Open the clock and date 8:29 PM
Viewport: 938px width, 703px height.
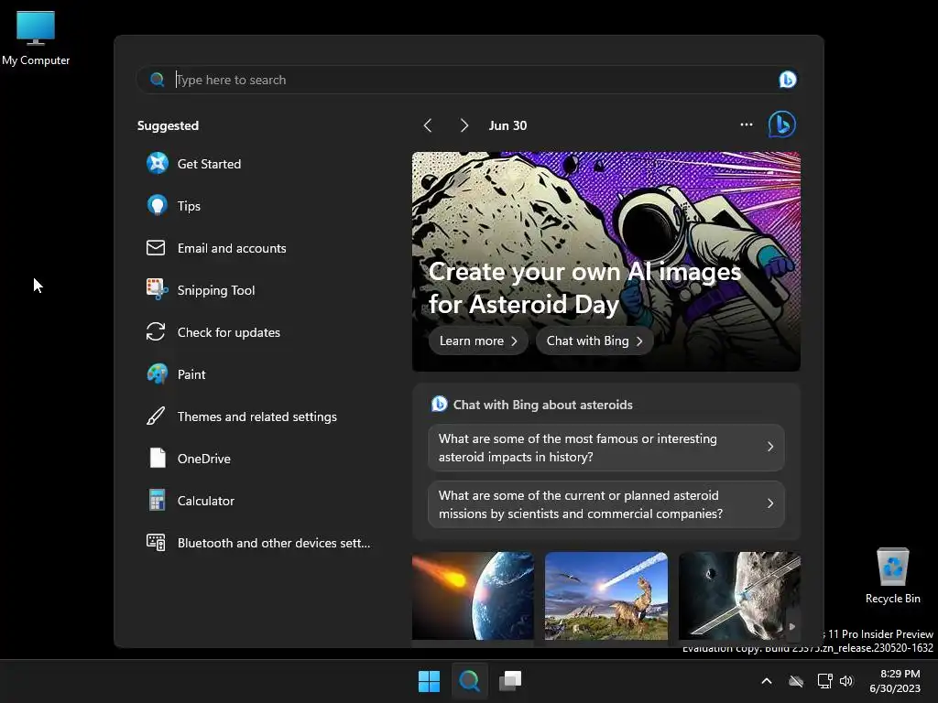(x=894, y=681)
